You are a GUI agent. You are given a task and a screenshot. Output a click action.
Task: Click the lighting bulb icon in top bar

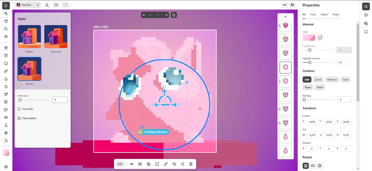click(47, 5)
